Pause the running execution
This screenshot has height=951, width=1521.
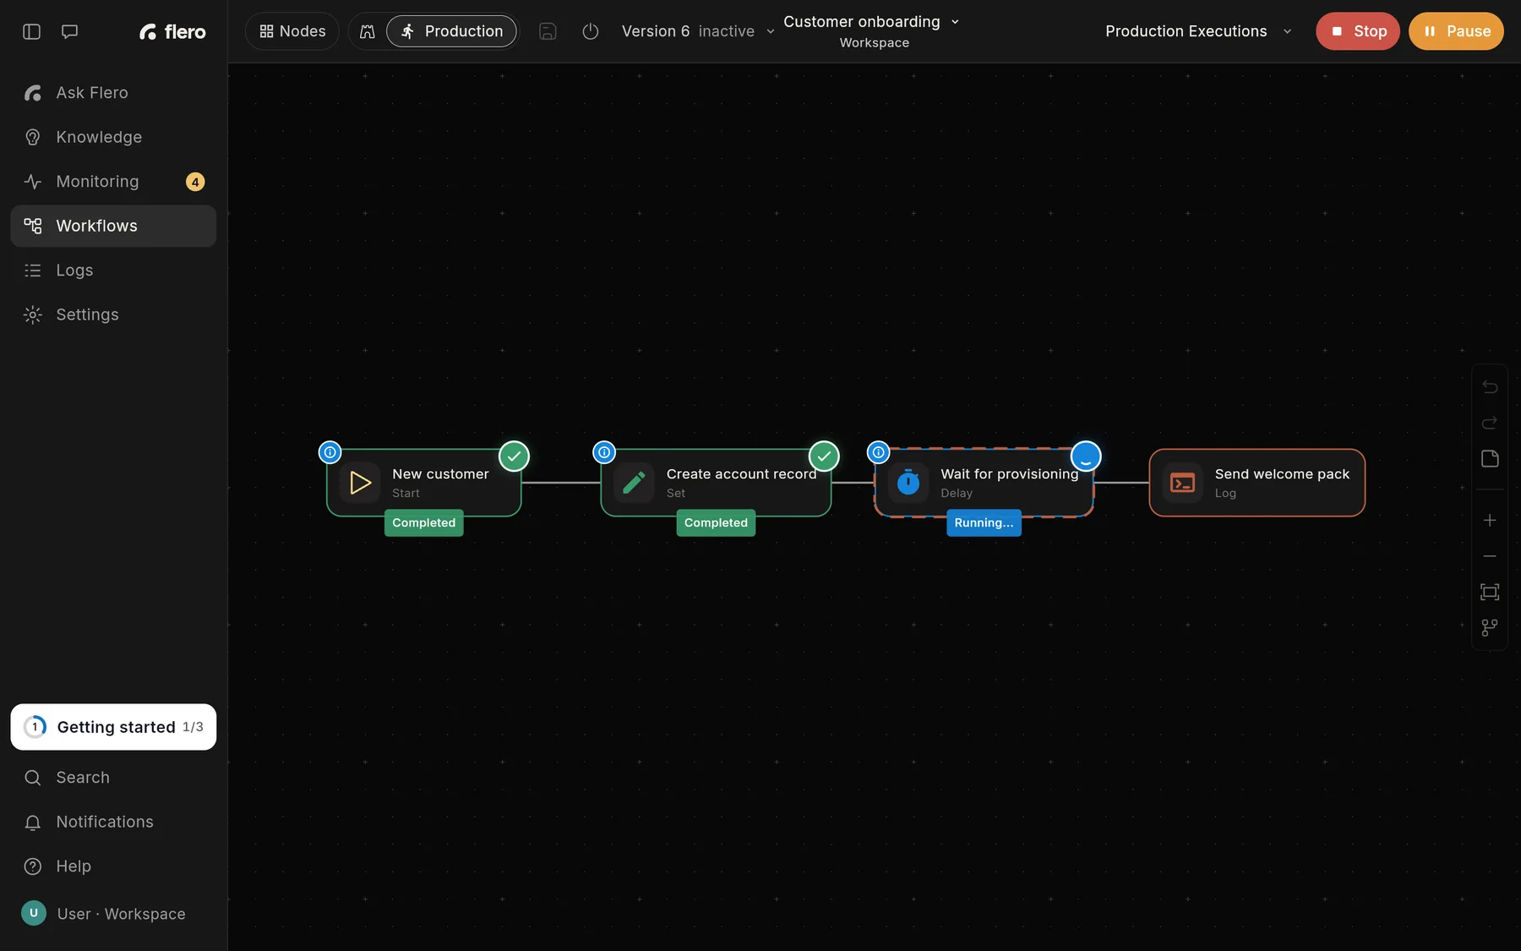pyautogui.click(x=1456, y=31)
